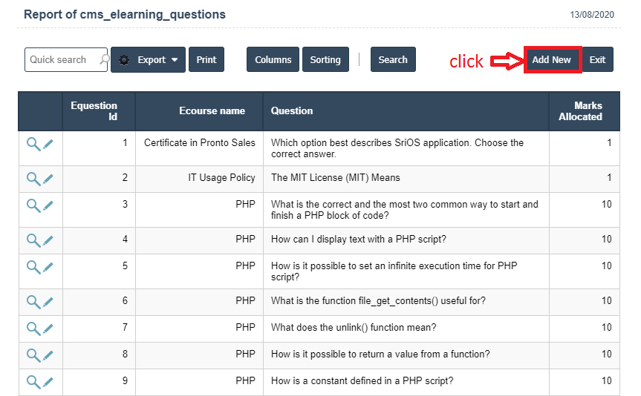Open the Columns settings
Image resolution: width=641 pixels, height=396 pixels.
click(x=273, y=60)
